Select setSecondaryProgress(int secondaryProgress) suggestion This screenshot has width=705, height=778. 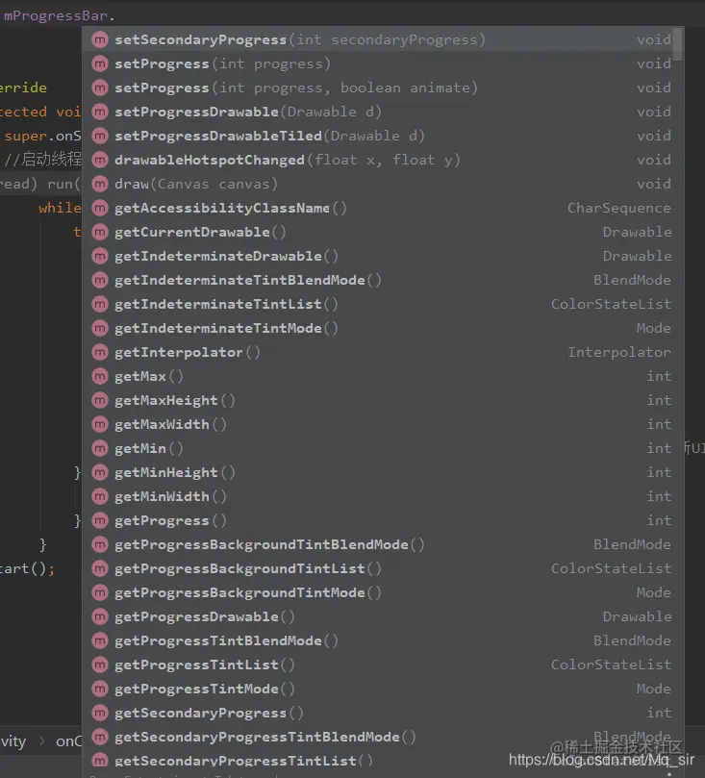pos(381,39)
